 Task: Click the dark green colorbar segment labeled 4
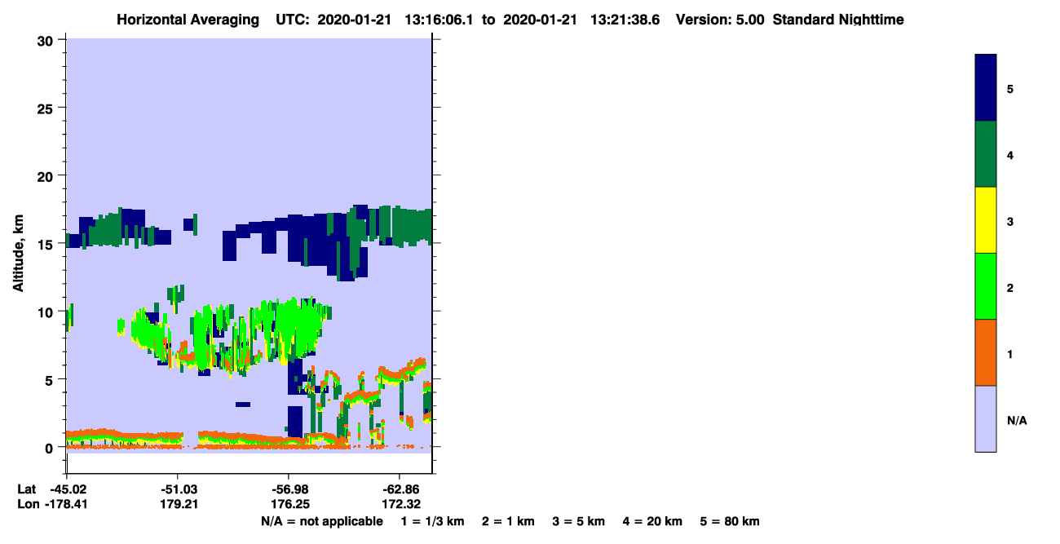tap(986, 154)
